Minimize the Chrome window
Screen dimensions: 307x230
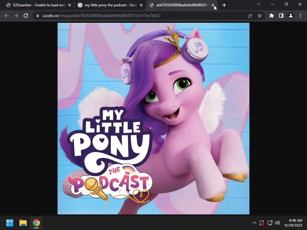pos(273,4)
